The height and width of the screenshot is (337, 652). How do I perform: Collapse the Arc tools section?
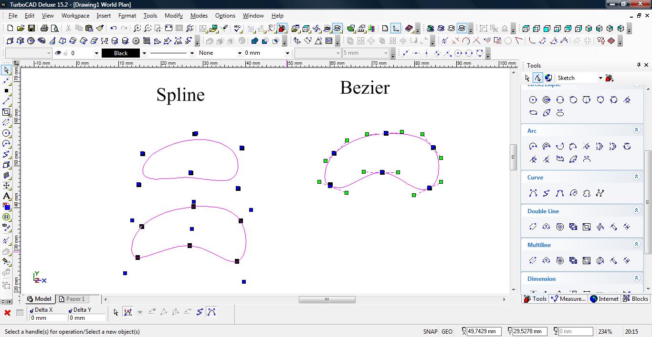point(636,130)
